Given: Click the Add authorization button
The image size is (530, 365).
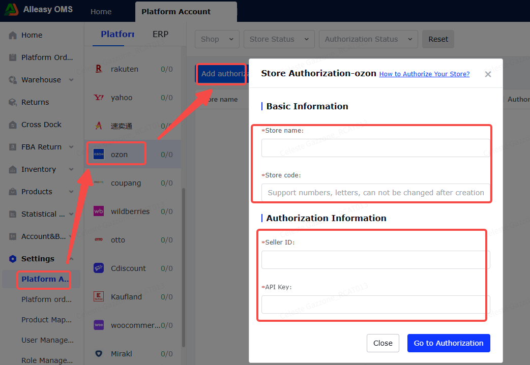Looking at the screenshot, I should click(222, 74).
